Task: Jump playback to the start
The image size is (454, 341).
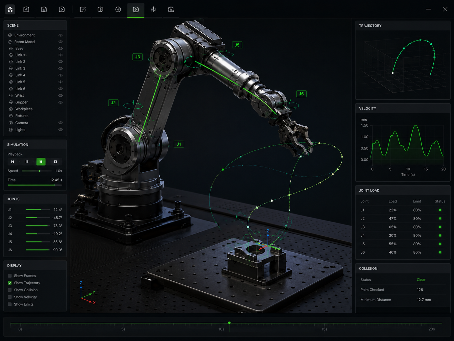Action: tap(13, 162)
